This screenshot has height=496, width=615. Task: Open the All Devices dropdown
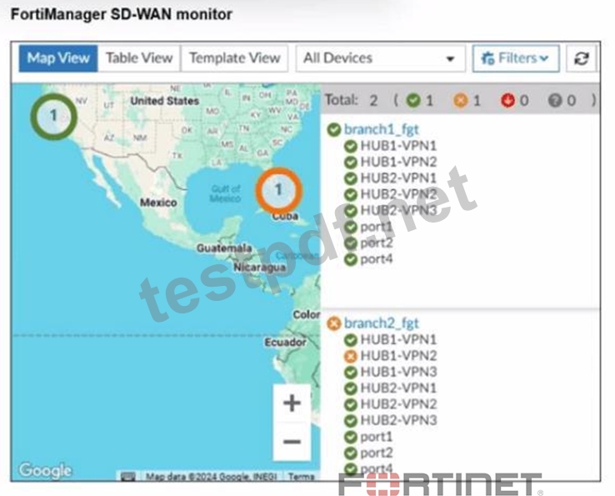(x=381, y=58)
